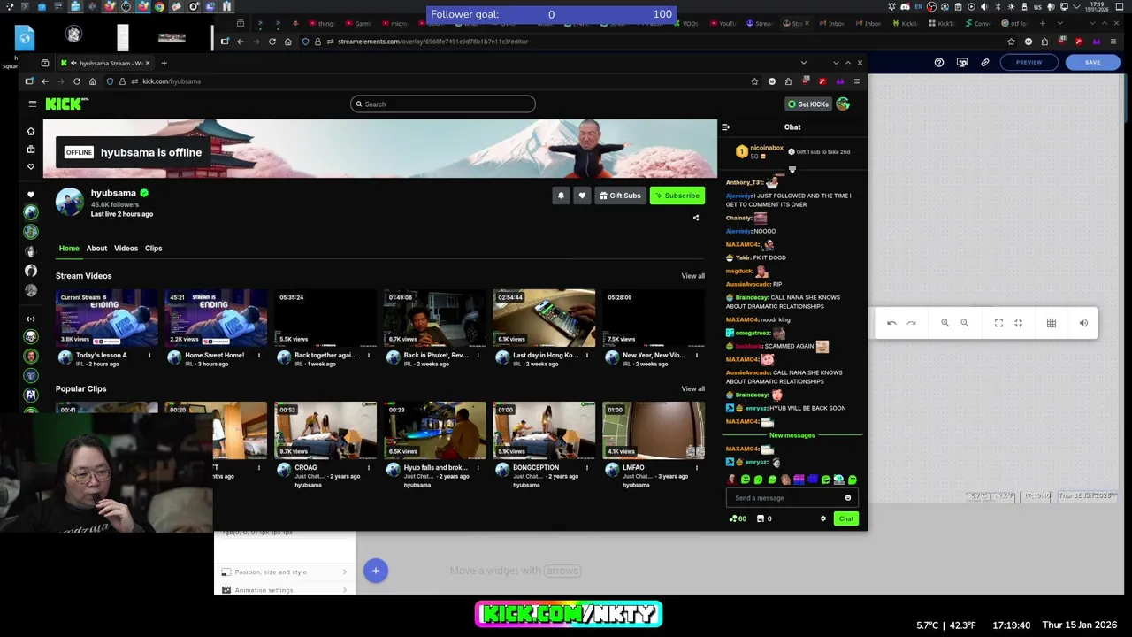1132x637 pixels.
Task: Open Back in Phuket video thumbnail
Action: tap(434, 318)
